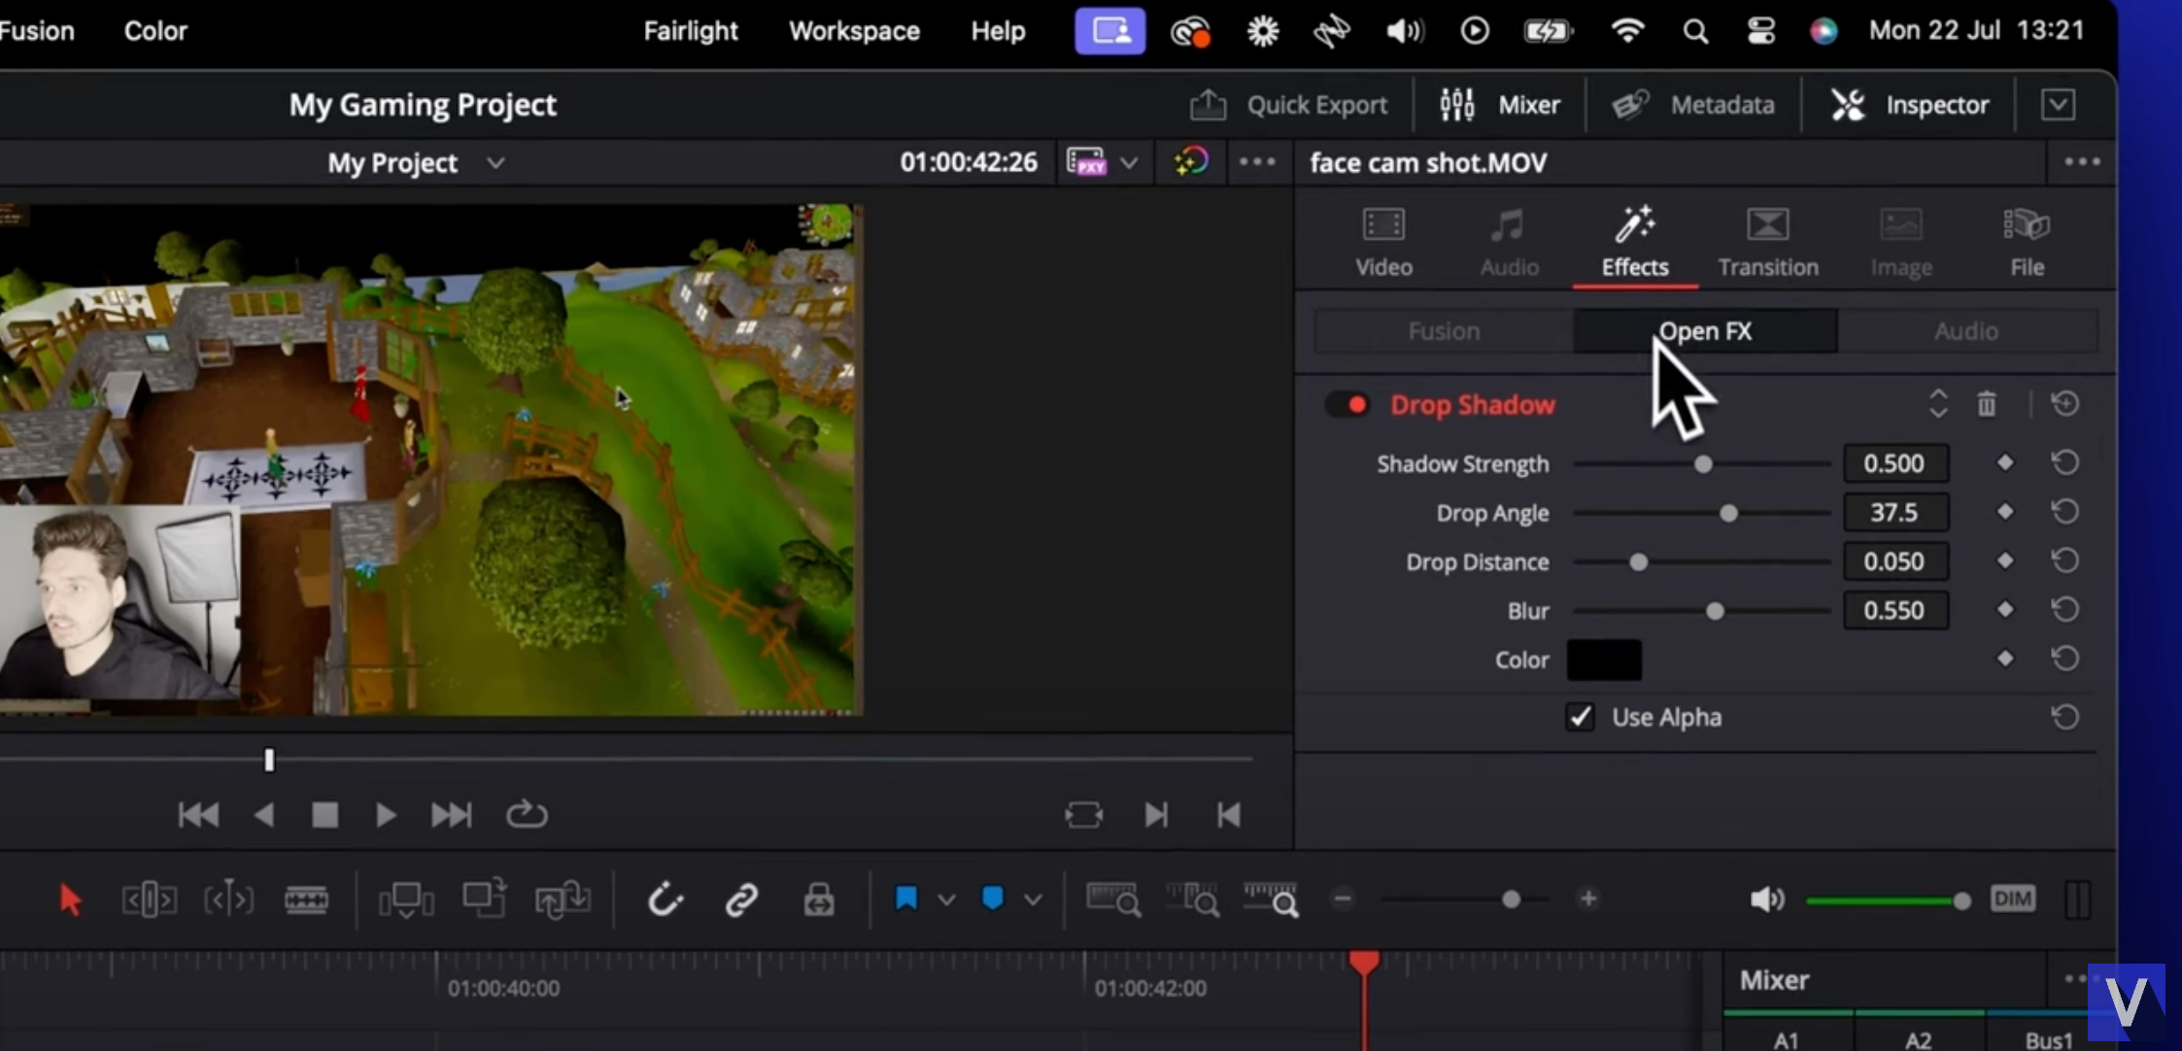Click the Match Frame icon
Viewport: 2182px width, 1051px height.
[x=1083, y=814]
